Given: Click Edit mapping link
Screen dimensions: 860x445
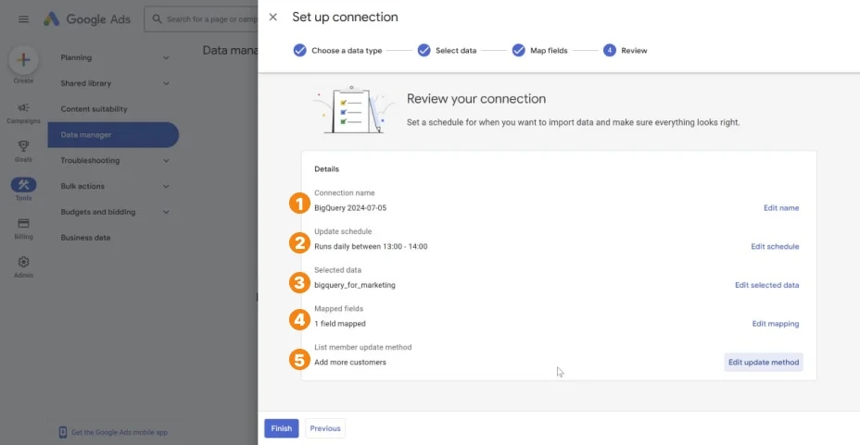Looking at the screenshot, I should point(775,324).
